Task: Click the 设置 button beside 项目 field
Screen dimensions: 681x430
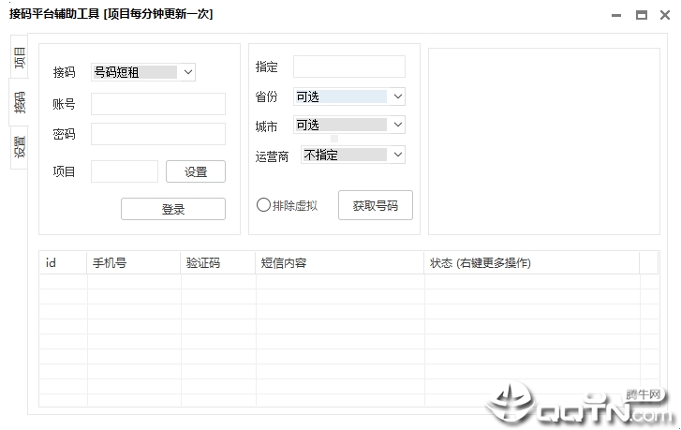Action: point(196,172)
